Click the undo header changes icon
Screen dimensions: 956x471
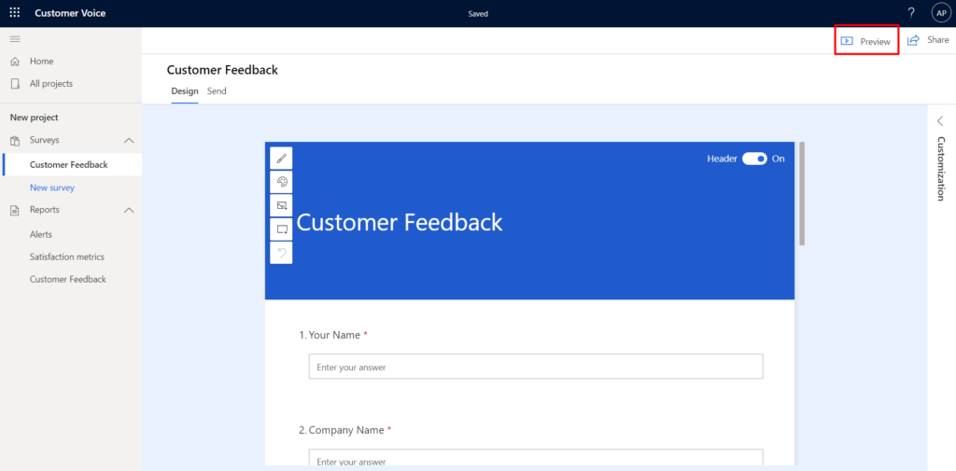pyautogui.click(x=281, y=253)
